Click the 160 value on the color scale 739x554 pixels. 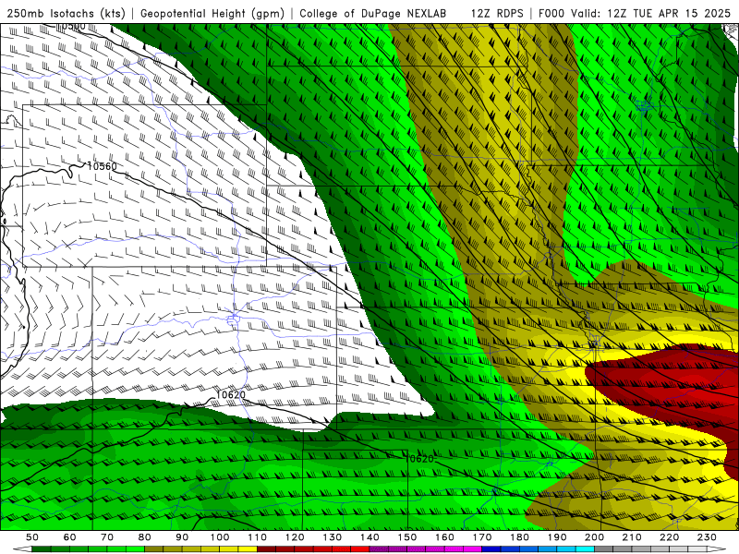445,537
